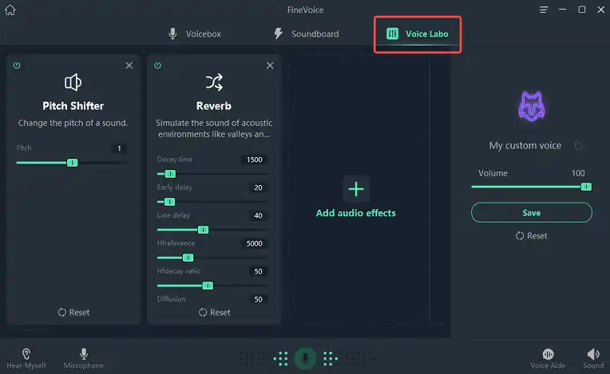The image size is (610, 374).
Task: Adjust the Pitch slider handle
Action: point(73,163)
